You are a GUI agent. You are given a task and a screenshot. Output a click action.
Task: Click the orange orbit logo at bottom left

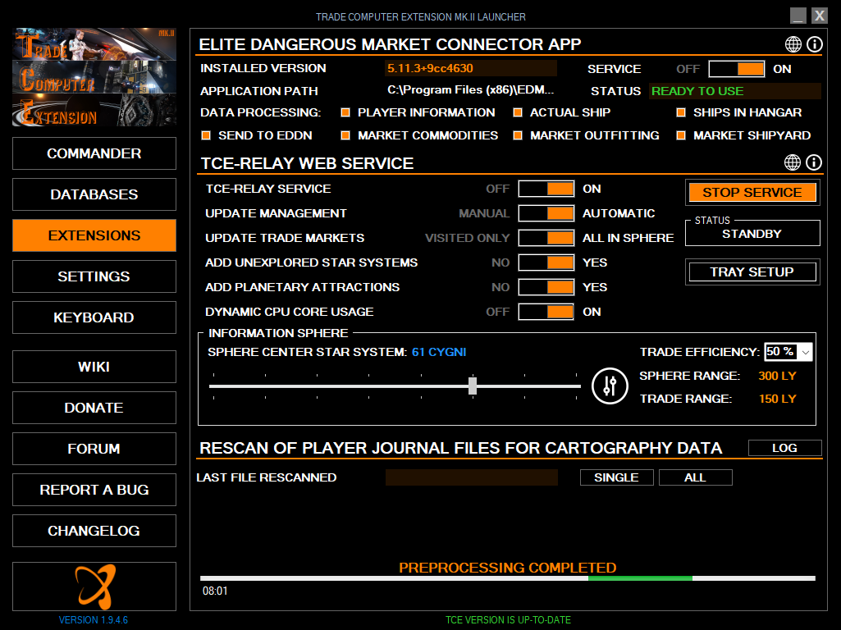point(94,587)
